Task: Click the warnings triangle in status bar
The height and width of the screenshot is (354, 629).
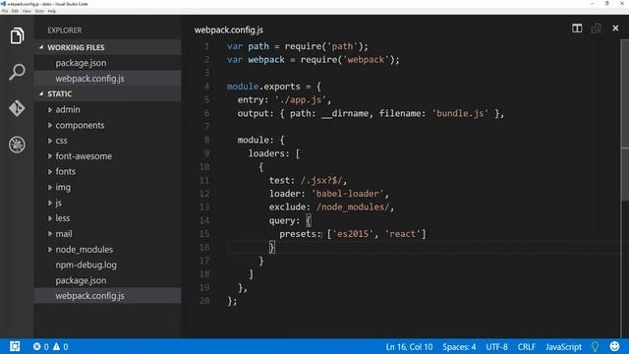Action: click(x=56, y=346)
